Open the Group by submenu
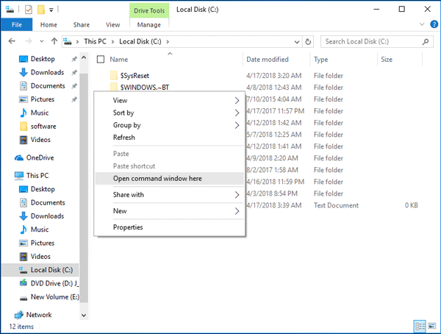This screenshot has height=334, width=441. [170, 125]
